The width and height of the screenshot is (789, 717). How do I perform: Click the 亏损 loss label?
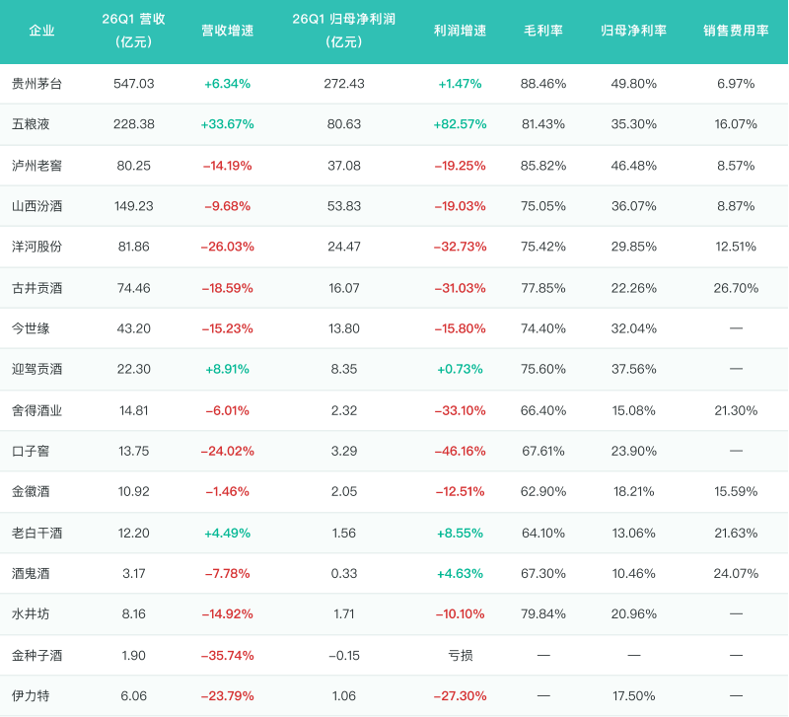pos(460,656)
